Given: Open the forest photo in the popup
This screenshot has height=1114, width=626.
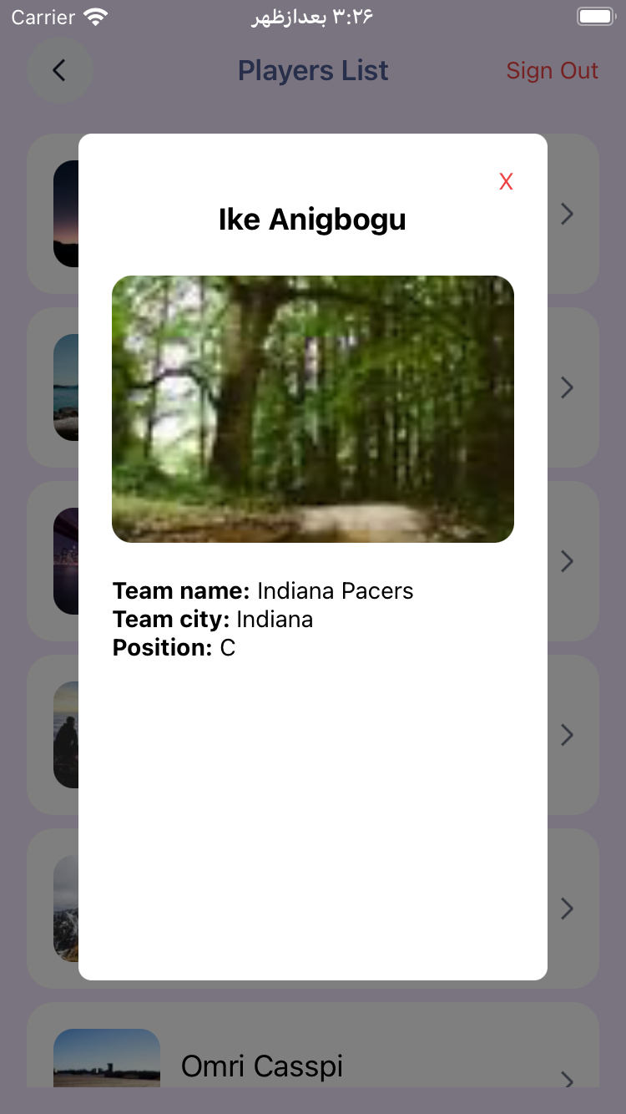Looking at the screenshot, I should (313, 409).
